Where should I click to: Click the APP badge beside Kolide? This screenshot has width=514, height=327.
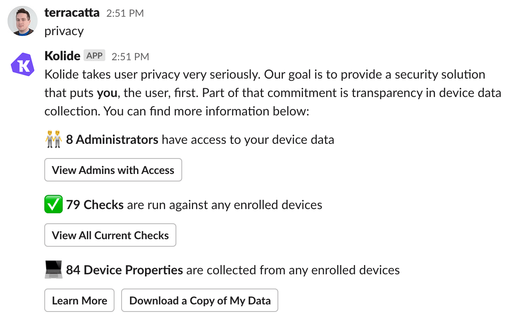click(x=95, y=56)
